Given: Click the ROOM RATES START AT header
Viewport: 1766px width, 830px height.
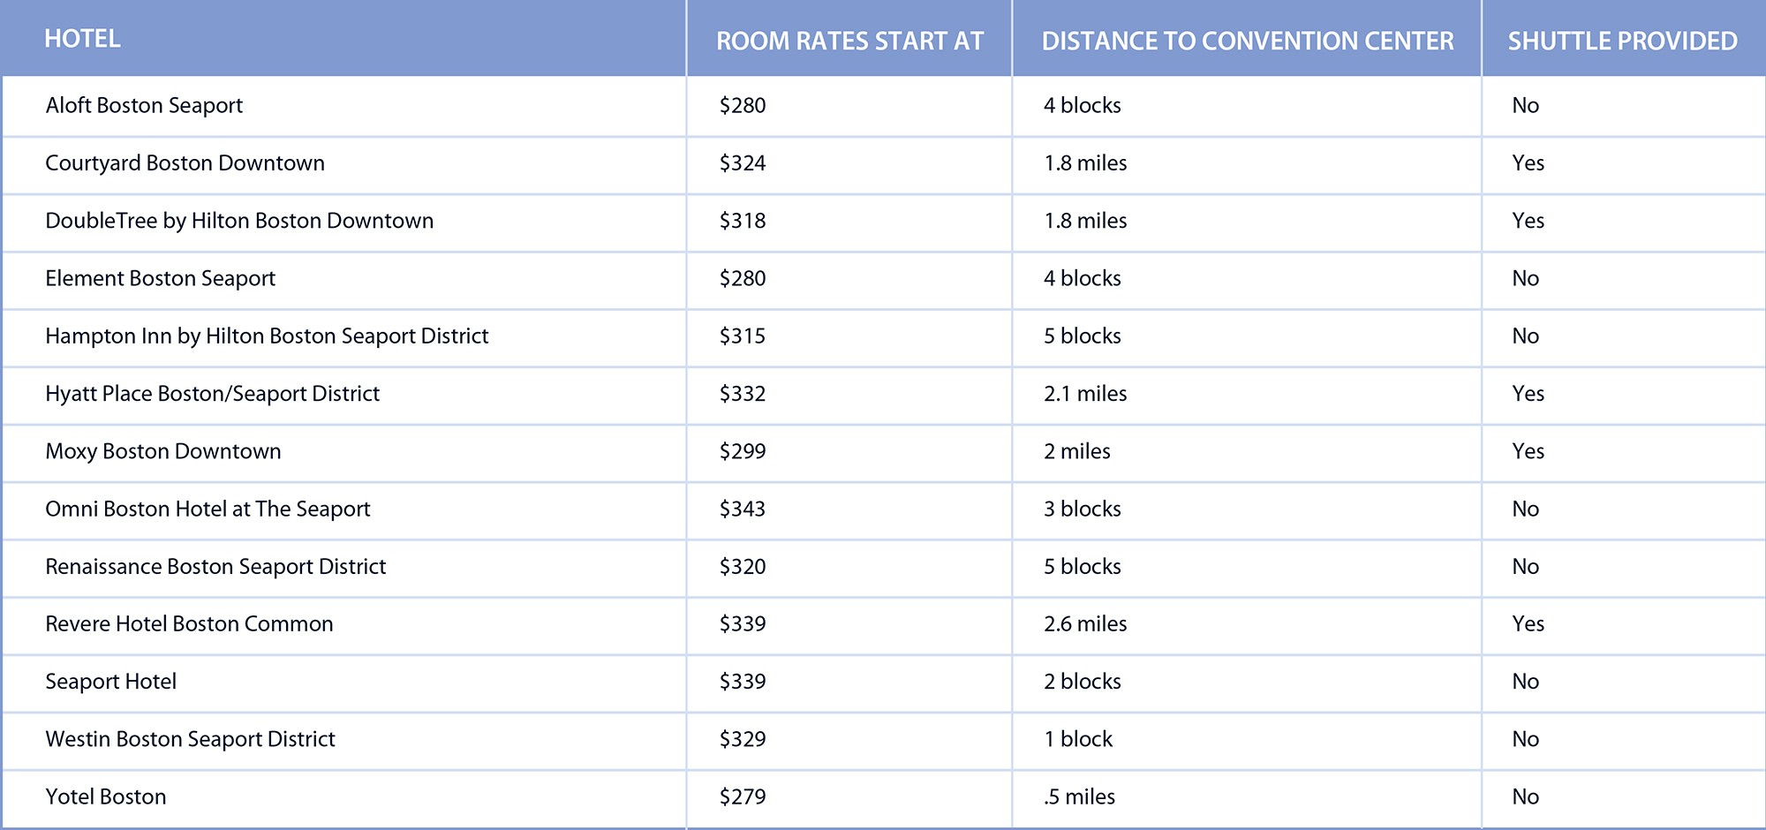Looking at the screenshot, I should 849,41.
